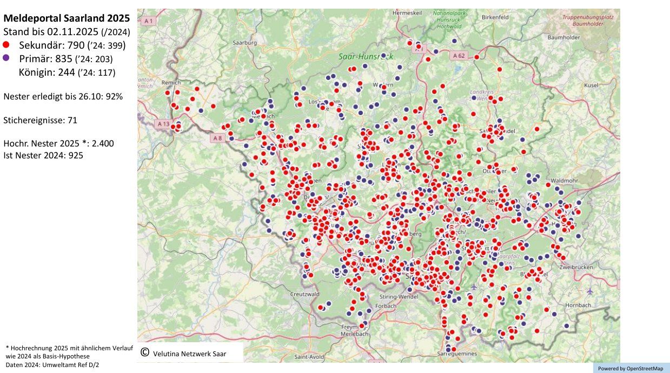Click the Meldeportal Saarland 2025 title

(67, 18)
